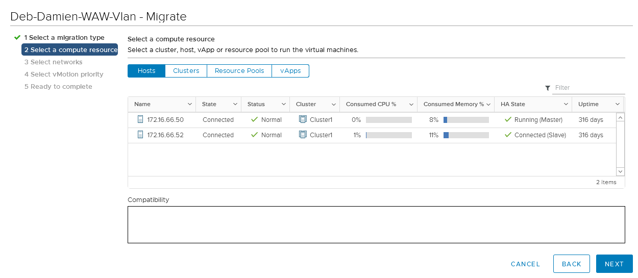Click host icon next to 172.16.66.52
The width and height of the screenshot is (638, 278).
140,135
